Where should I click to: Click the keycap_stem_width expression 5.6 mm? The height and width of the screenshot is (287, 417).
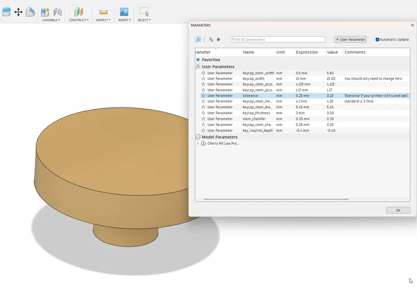(302, 73)
